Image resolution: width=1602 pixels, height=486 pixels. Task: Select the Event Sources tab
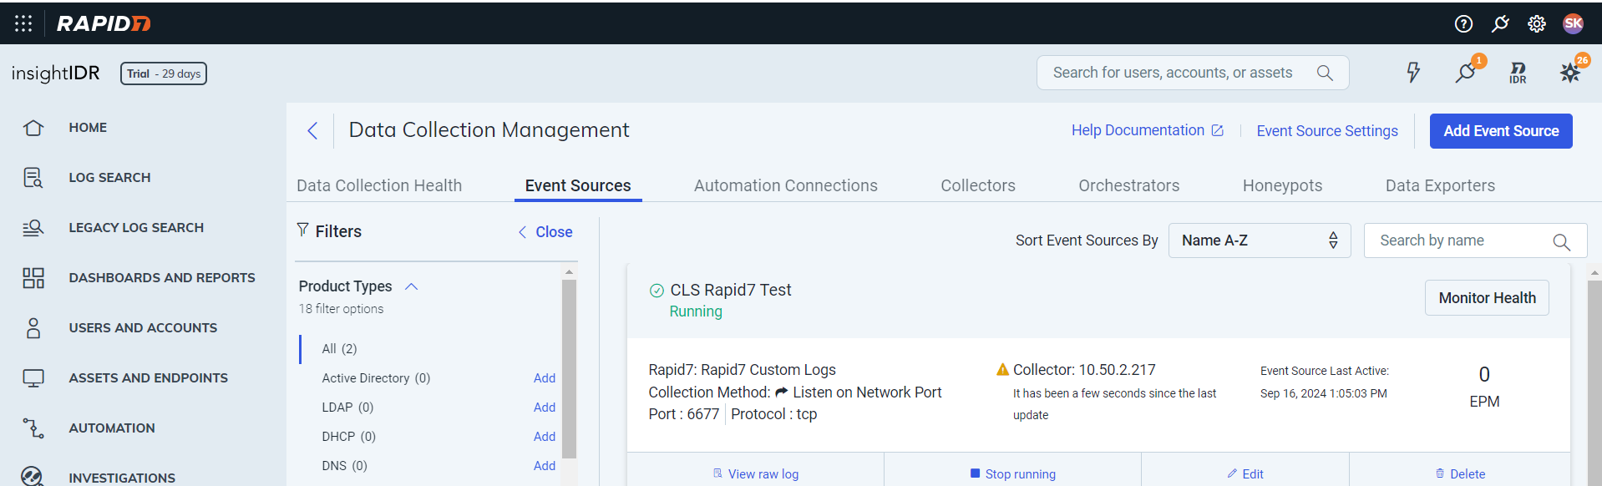pyautogui.click(x=578, y=185)
